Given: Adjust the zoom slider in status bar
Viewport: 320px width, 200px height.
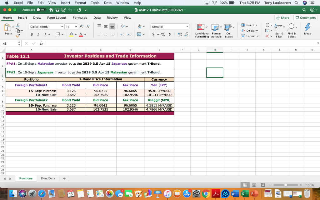Looking at the screenshot, I should [286, 185].
